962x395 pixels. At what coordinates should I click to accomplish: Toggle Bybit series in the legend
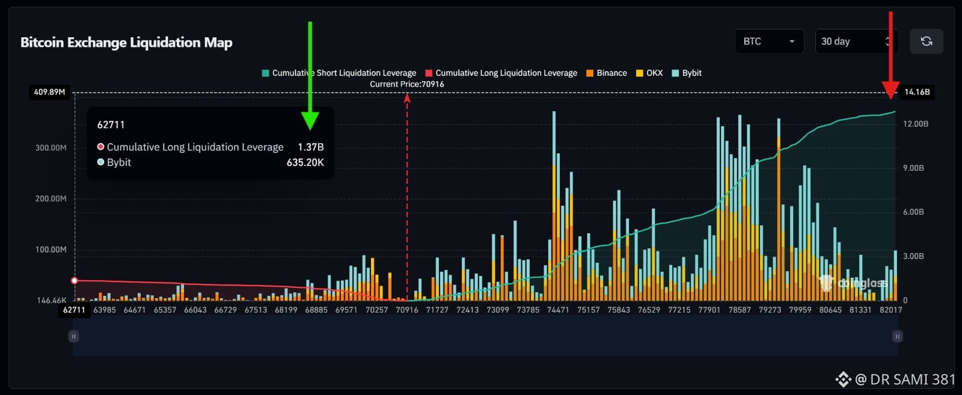coord(687,73)
